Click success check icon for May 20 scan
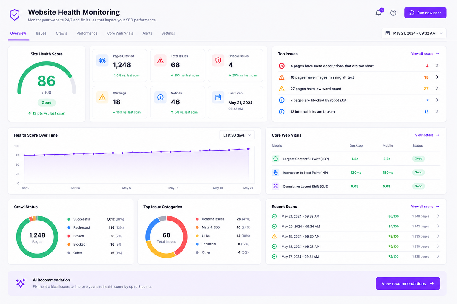The width and height of the screenshot is (457, 304). click(x=274, y=227)
